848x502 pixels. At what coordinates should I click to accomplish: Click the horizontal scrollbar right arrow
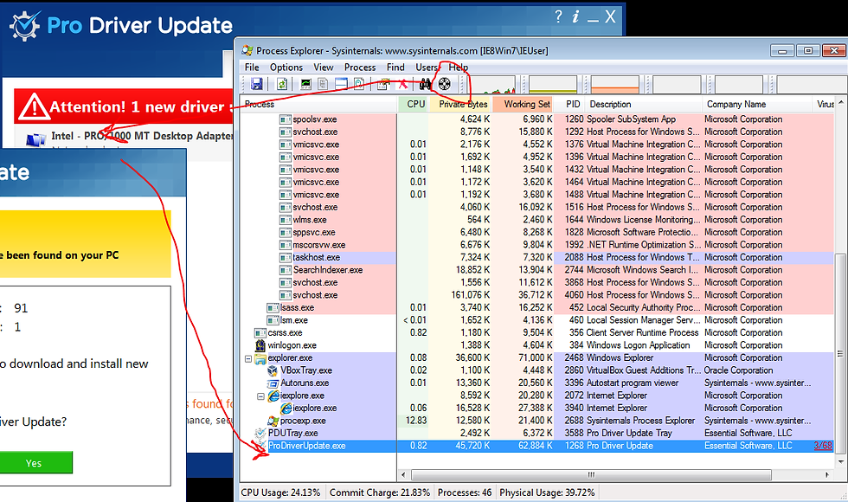(x=827, y=475)
